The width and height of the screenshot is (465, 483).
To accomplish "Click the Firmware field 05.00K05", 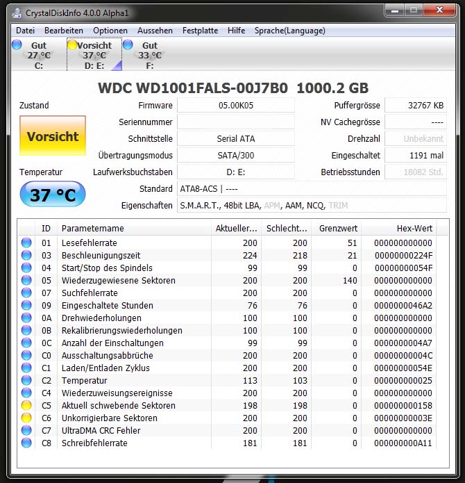I will tap(236, 106).
